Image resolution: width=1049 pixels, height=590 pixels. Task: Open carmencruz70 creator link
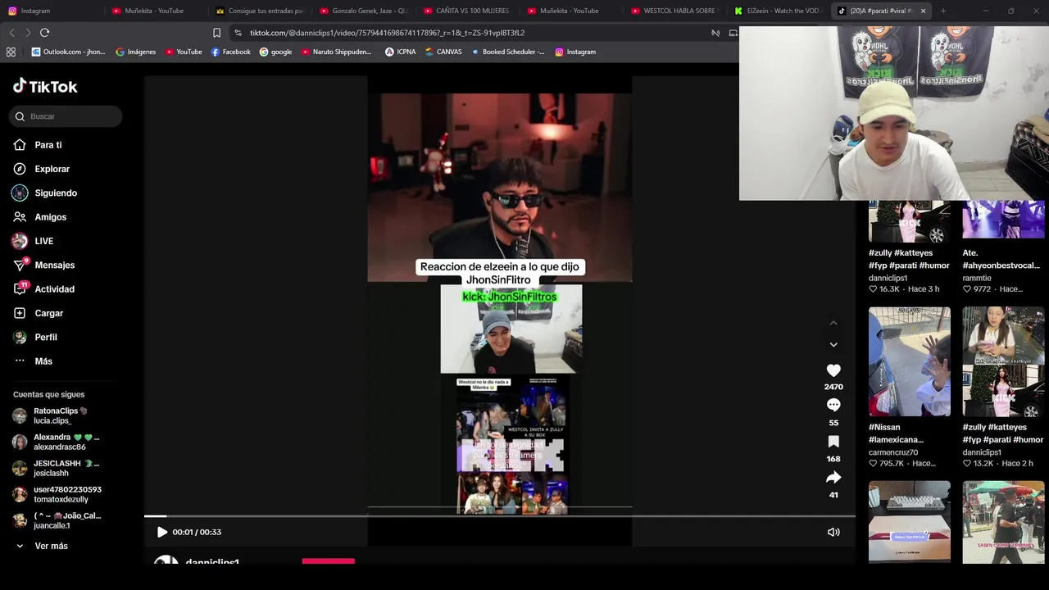pos(893,452)
